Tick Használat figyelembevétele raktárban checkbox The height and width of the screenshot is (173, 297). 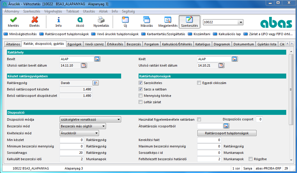(x=199, y=120)
